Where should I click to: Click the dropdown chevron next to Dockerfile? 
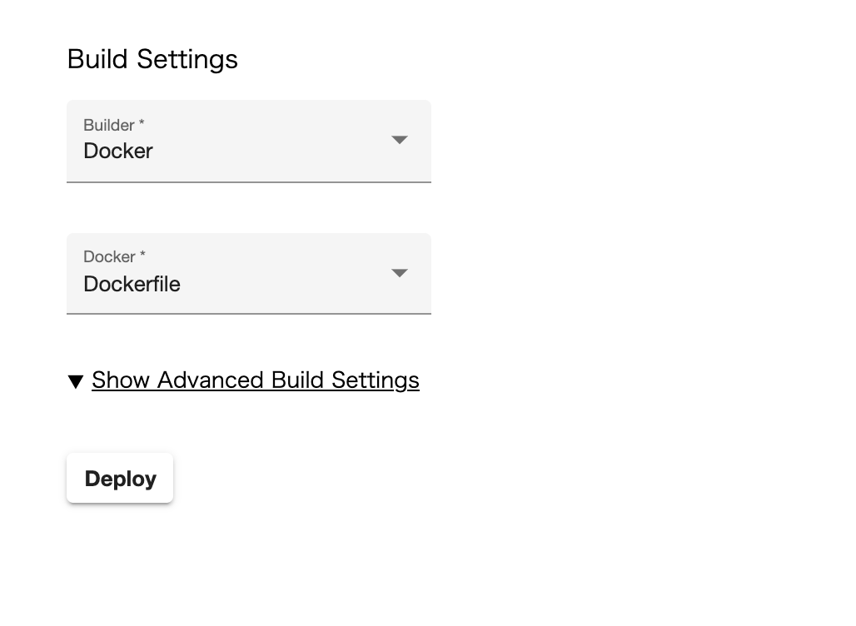tap(400, 273)
